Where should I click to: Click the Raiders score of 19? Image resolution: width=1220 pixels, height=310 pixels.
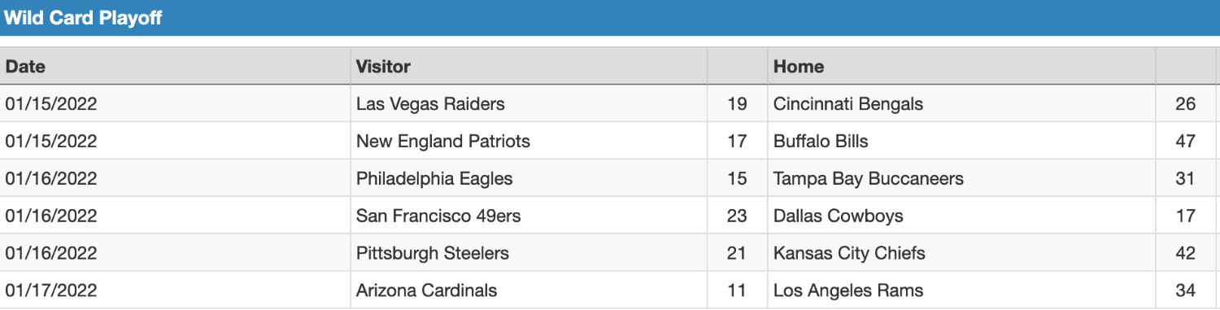[737, 104]
